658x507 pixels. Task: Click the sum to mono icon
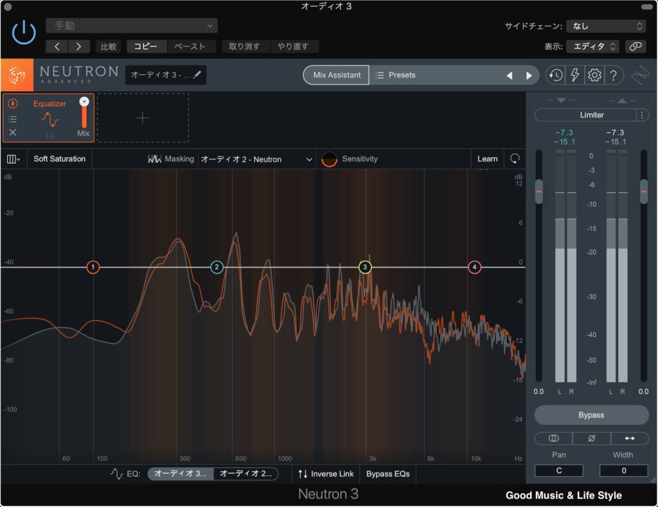(553, 438)
